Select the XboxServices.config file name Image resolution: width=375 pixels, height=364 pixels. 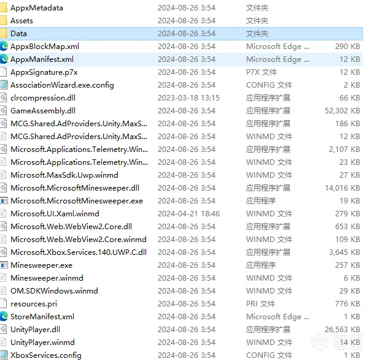(46, 355)
